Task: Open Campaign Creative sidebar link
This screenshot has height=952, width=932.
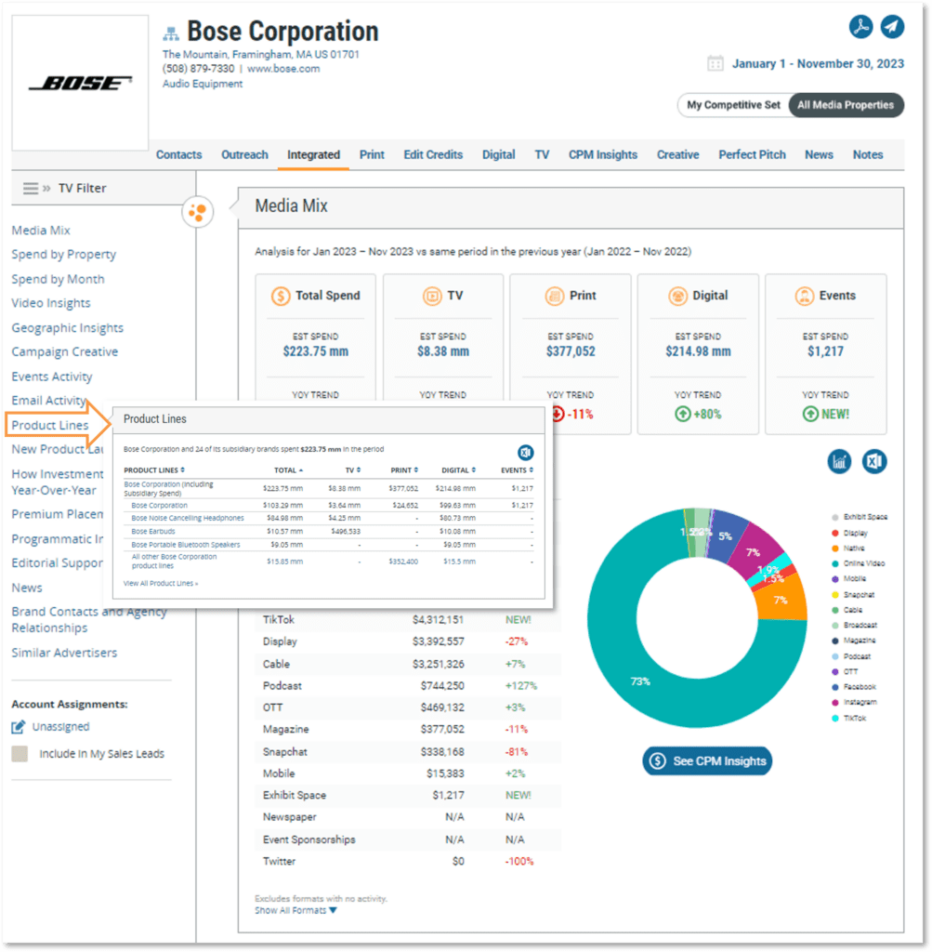Action: [64, 351]
